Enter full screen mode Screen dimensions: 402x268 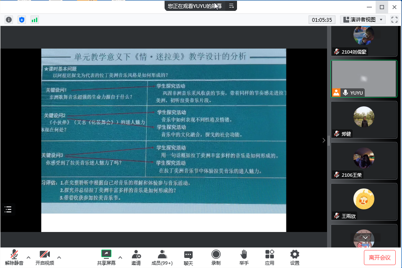coord(394,20)
